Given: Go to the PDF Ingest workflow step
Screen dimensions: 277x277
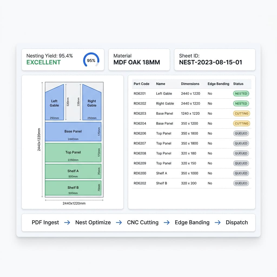Looking at the screenshot, I should 45,222.
